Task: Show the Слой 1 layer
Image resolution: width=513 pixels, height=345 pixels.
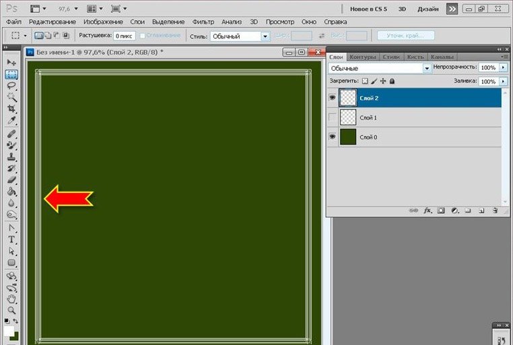Action: pyautogui.click(x=332, y=118)
